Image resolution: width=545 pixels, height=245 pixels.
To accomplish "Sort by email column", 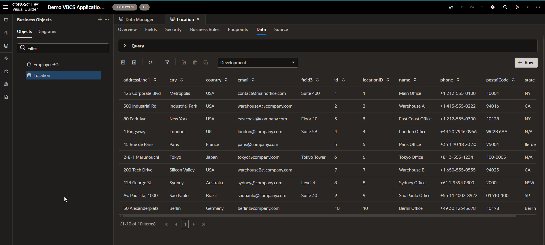I will [253, 80].
